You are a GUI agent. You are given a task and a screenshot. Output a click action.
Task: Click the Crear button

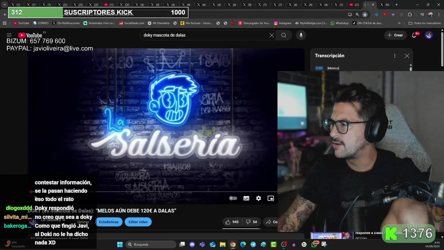click(395, 35)
